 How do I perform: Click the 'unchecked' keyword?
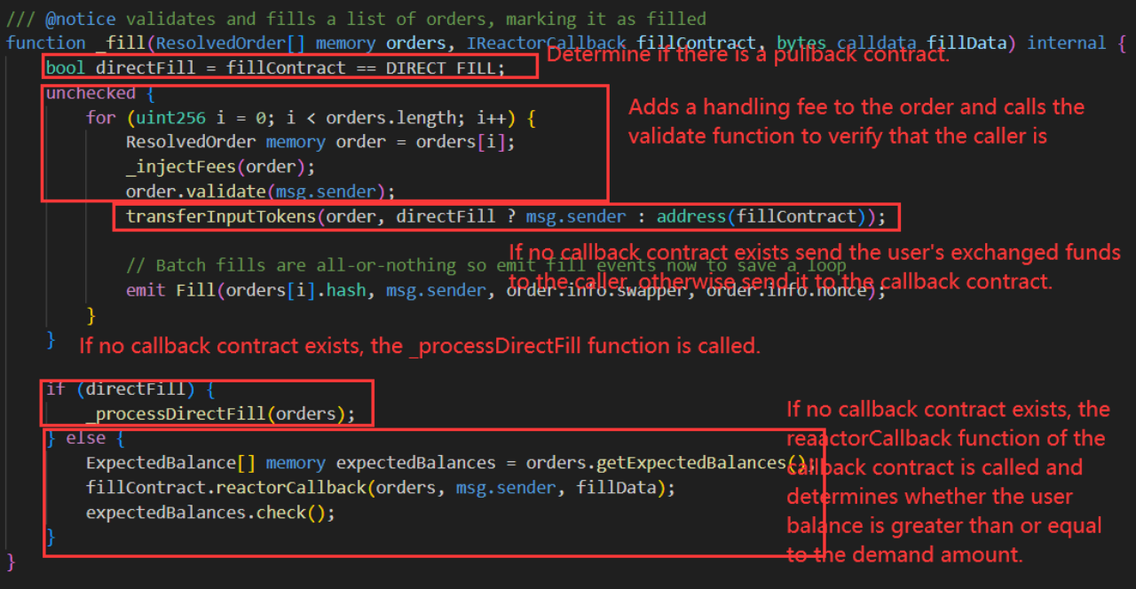[x=91, y=93]
